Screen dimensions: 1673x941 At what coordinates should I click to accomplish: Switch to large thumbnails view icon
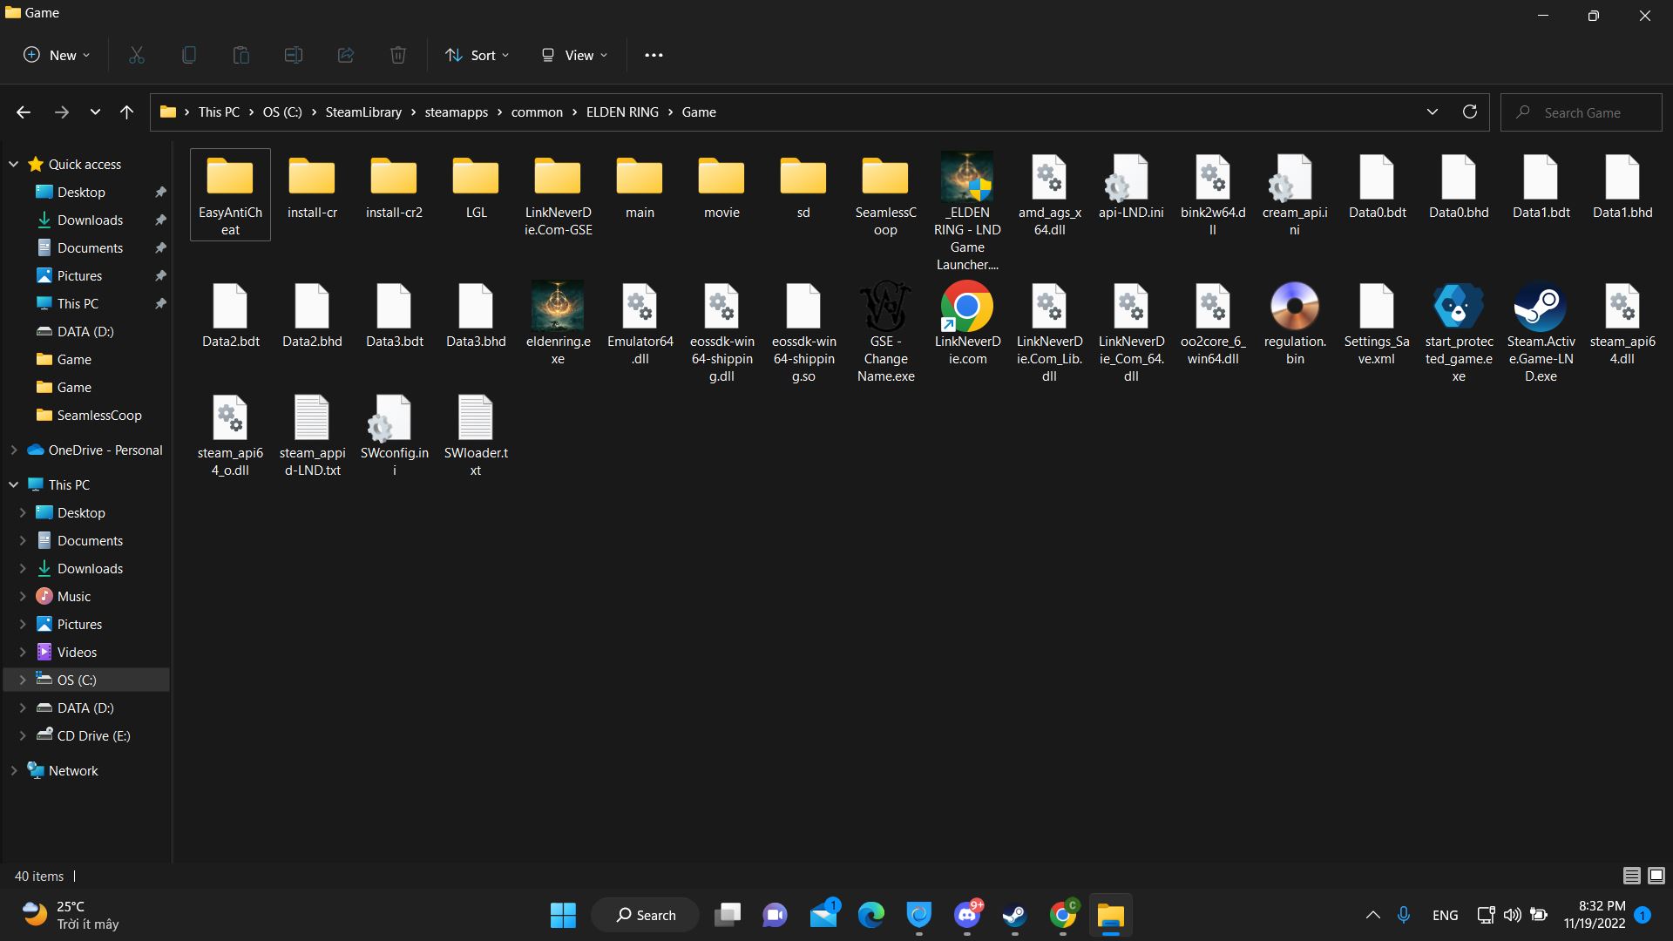[x=1656, y=876]
